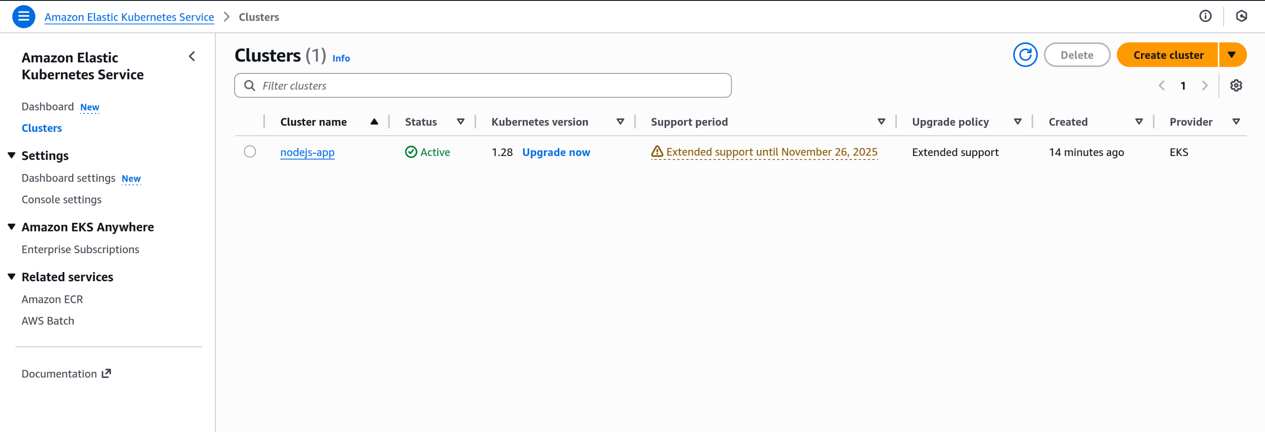Viewport: 1265px width, 432px height.
Task: Open the table preferences gear
Action: [1236, 85]
